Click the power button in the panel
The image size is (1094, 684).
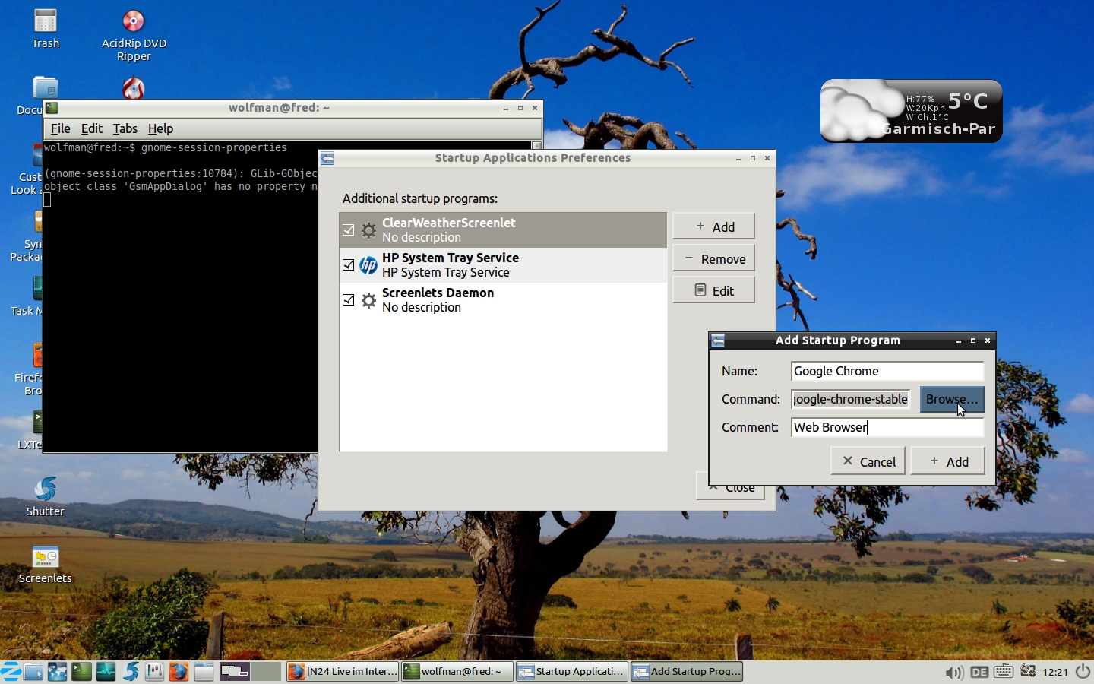pos(1083,671)
